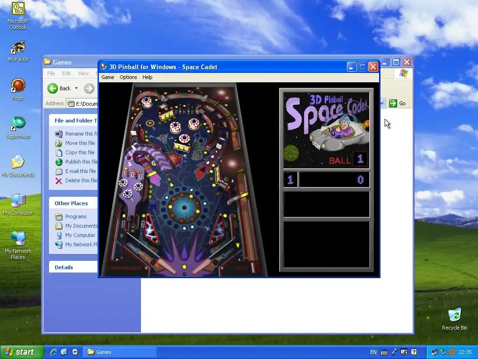Click Publish this file link
478x359 pixels.
click(x=81, y=162)
